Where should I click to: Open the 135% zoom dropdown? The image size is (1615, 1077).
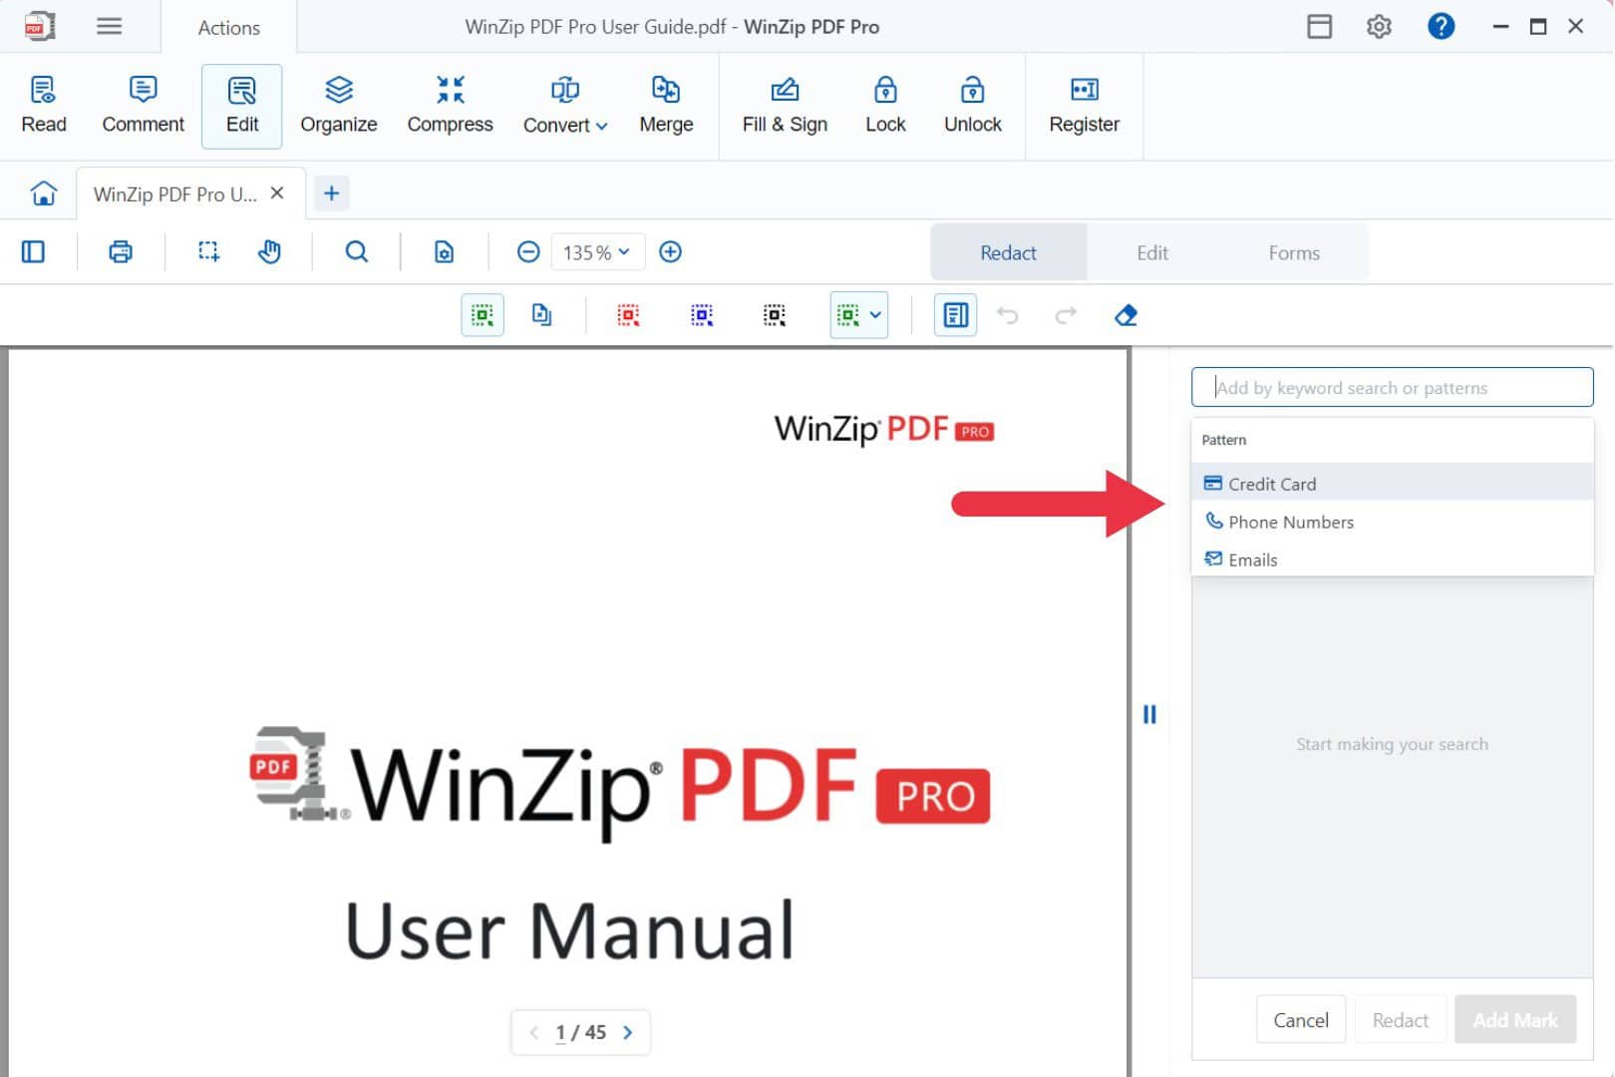click(596, 252)
